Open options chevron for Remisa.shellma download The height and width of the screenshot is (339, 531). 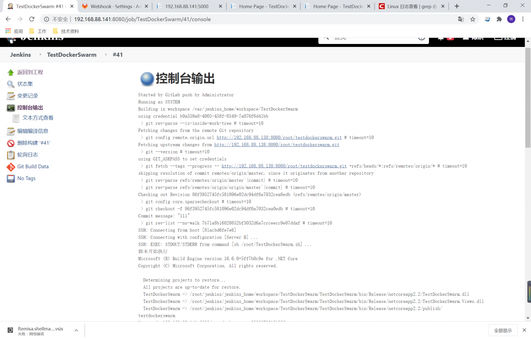76,330
